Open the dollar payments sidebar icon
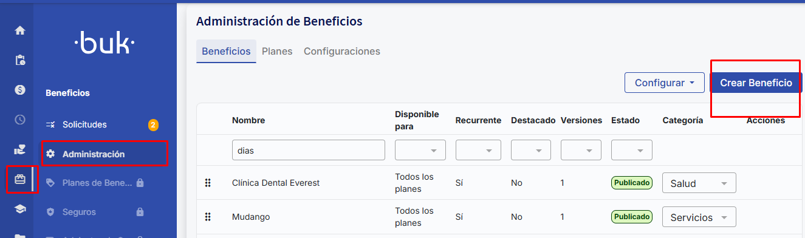 [20, 90]
